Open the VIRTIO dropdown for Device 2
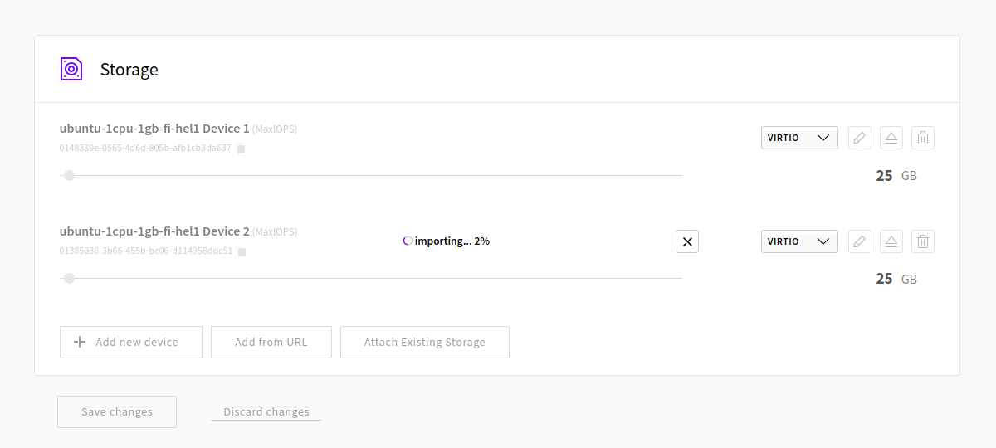 coord(799,241)
